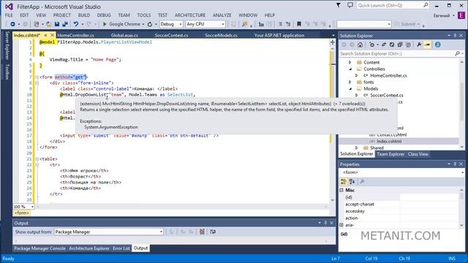
Task: Switch to the Team Explorer tab
Action: 390,154
